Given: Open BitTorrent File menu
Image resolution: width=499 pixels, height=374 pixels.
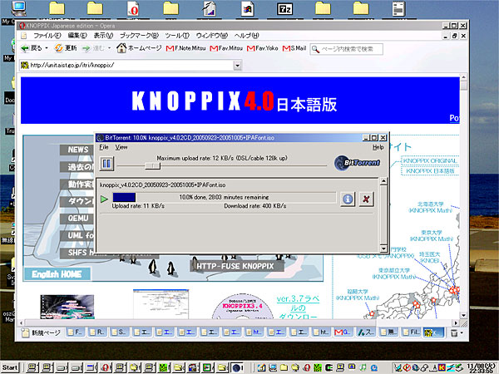Looking at the screenshot, I should [104, 146].
